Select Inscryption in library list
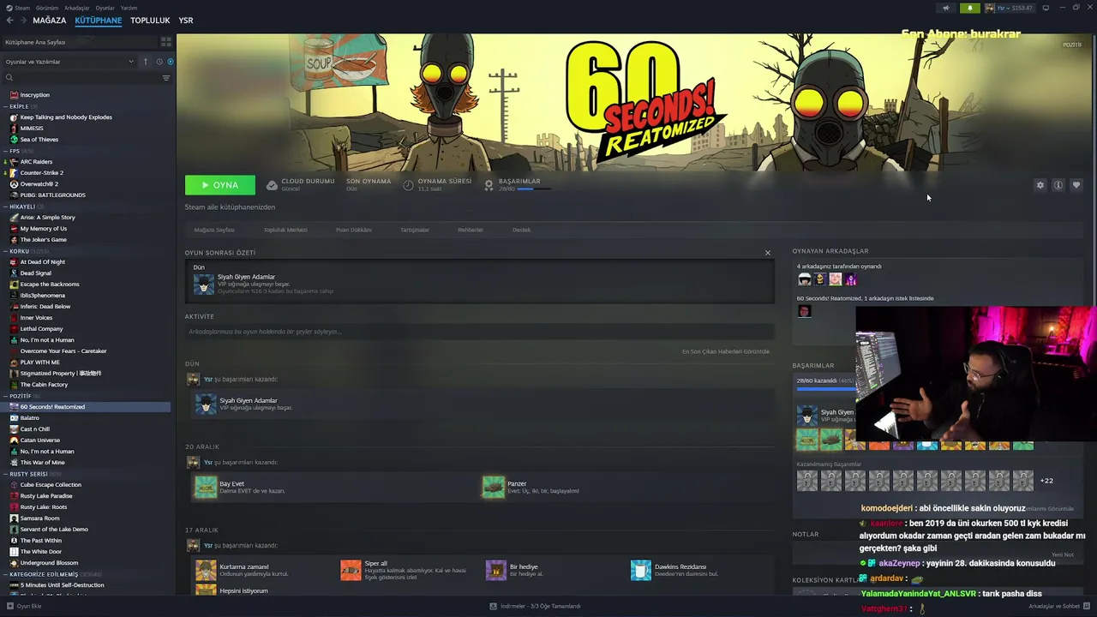Screen dimensions: 1097x617 [34, 95]
